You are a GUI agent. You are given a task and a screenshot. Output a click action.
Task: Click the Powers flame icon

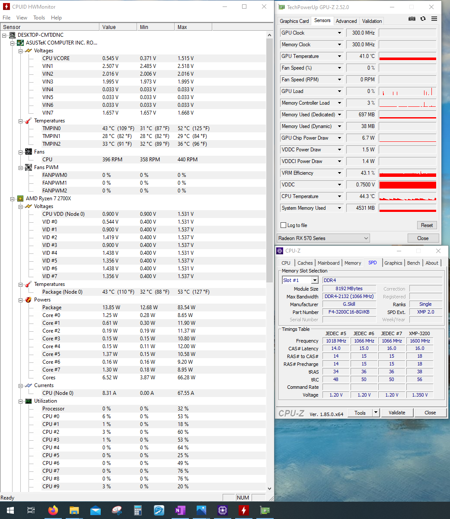(x=28, y=300)
